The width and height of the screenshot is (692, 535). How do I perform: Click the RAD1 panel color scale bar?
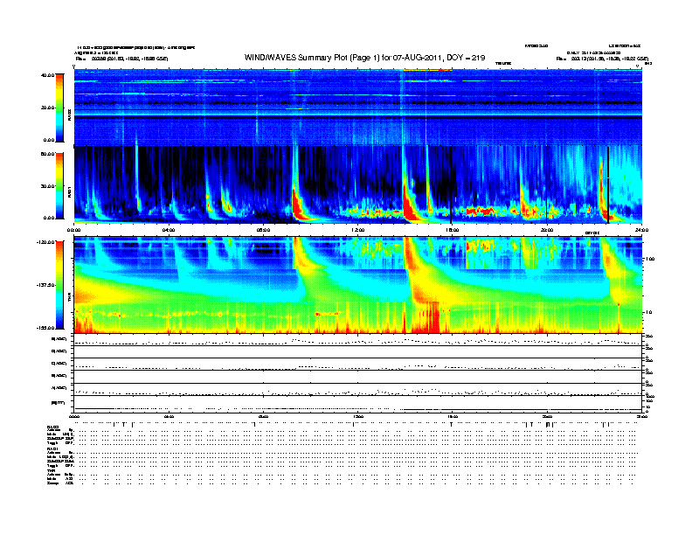[59, 186]
